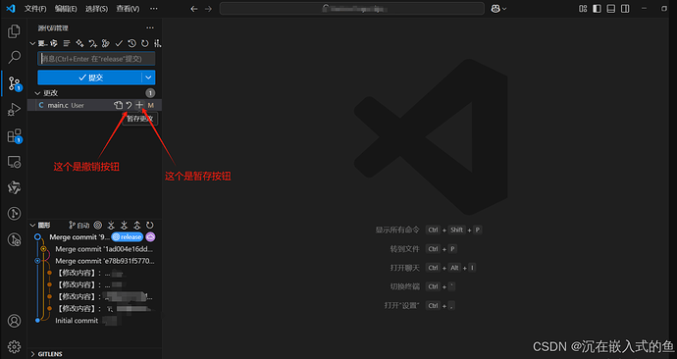The height and width of the screenshot is (359, 677).
Task: Click the refresh icon in source control toolbar
Action: [144, 43]
